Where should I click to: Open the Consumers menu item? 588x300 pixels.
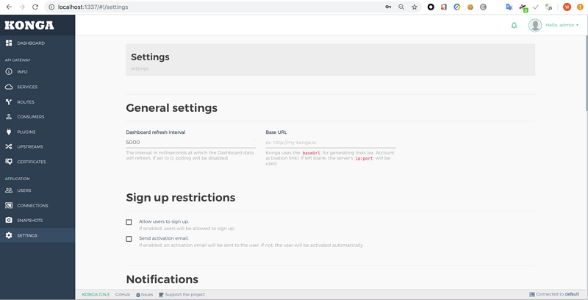click(x=30, y=117)
